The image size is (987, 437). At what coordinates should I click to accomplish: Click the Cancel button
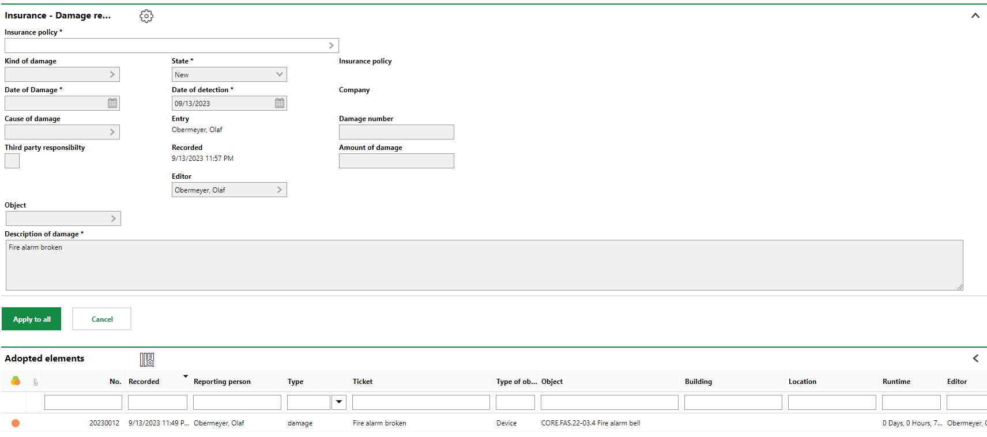tap(102, 319)
